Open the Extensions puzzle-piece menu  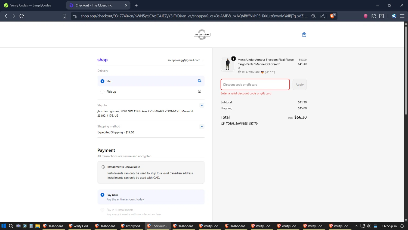pos(374,16)
